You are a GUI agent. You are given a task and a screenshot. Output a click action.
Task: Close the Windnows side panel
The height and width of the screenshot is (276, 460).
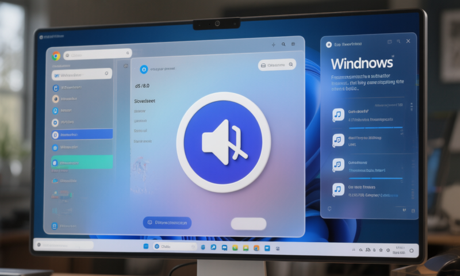(408, 41)
